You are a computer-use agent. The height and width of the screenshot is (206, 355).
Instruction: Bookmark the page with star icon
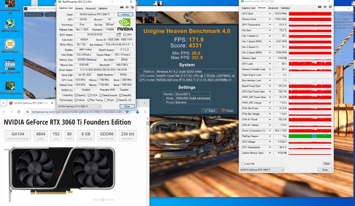coord(127,112)
